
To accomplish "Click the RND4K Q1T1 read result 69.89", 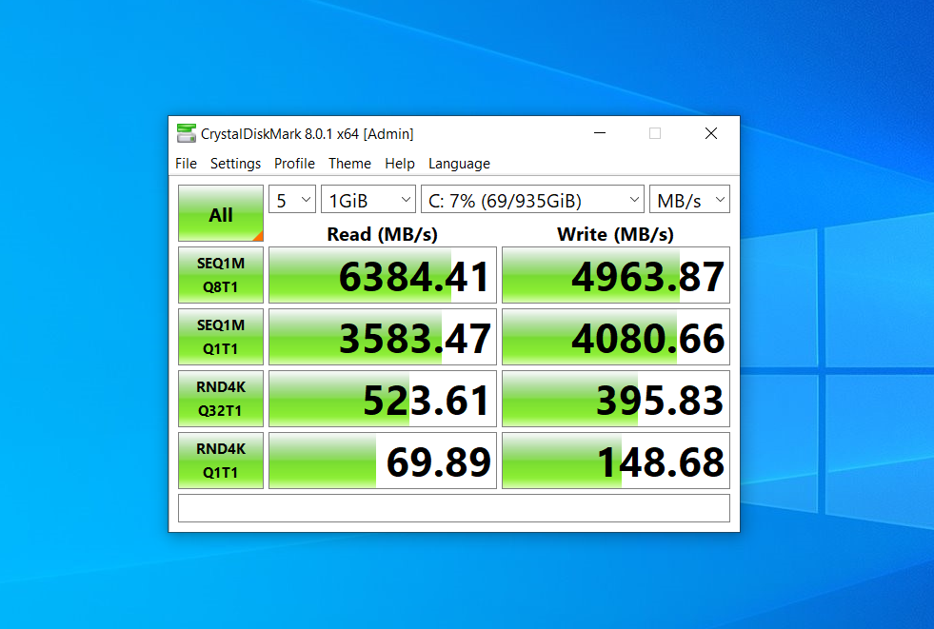I will point(383,461).
